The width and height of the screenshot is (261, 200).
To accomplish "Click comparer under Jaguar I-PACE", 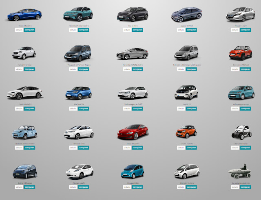I will (191, 30).
